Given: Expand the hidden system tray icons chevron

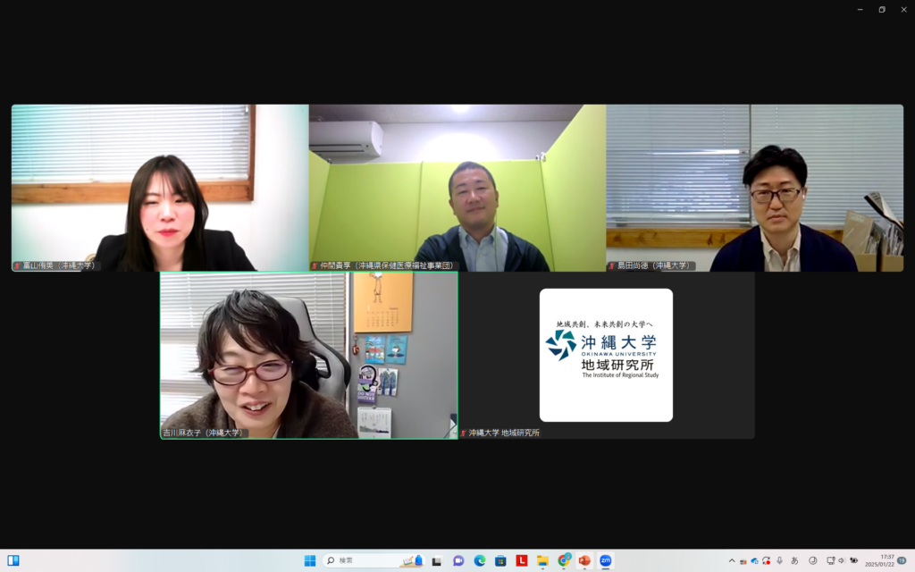Looking at the screenshot, I should tap(732, 560).
